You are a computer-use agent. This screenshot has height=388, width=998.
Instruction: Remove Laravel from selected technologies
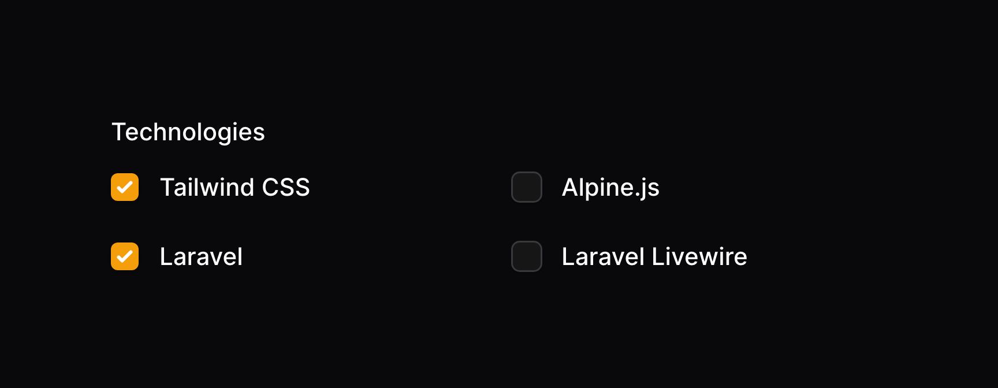click(x=125, y=256)
